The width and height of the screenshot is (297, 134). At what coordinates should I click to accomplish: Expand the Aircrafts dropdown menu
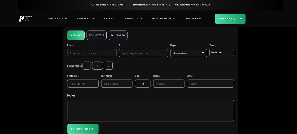pos(57,19)
